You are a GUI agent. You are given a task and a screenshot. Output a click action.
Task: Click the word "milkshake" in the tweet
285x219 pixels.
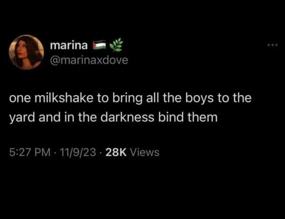click(64, 98)
